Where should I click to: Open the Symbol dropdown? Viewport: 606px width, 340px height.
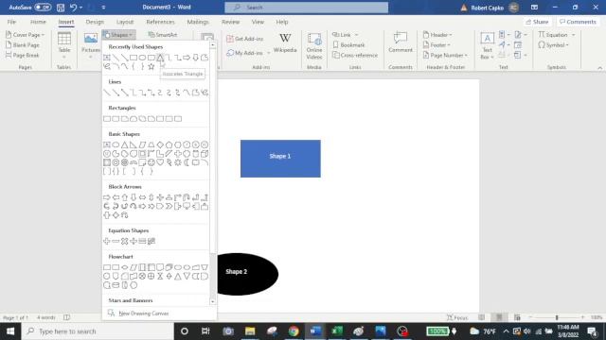pos(553,45)
